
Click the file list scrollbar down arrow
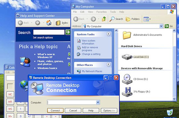click(x=174, y=99)
